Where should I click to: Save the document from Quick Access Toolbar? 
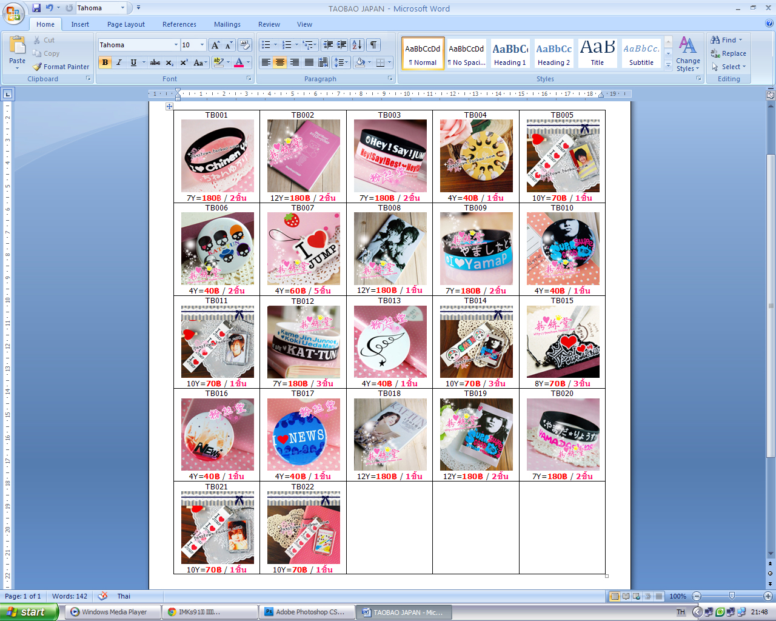[x=36, y=8]
